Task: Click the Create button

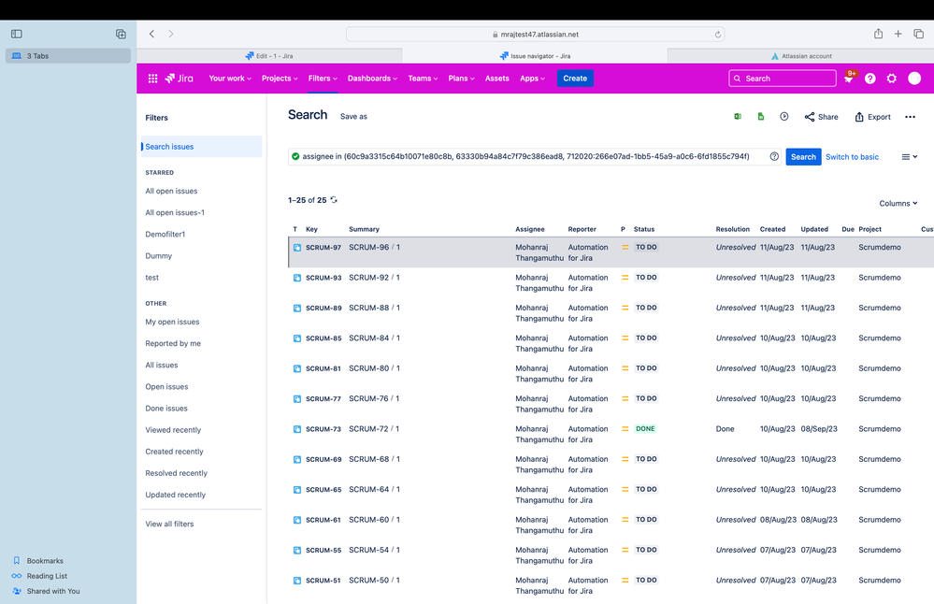Action: pyautogui.click(x=575, y=79)
